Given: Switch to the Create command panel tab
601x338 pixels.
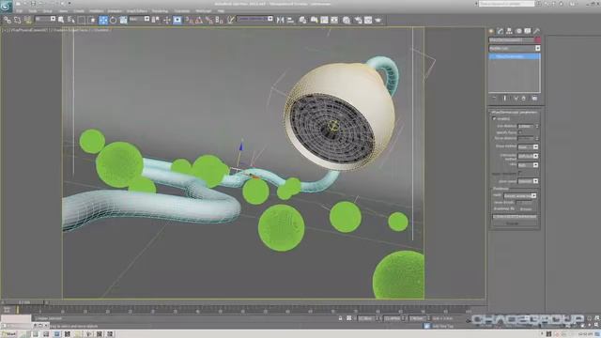Looking at the screenshot, I should (x=491, y=31).
